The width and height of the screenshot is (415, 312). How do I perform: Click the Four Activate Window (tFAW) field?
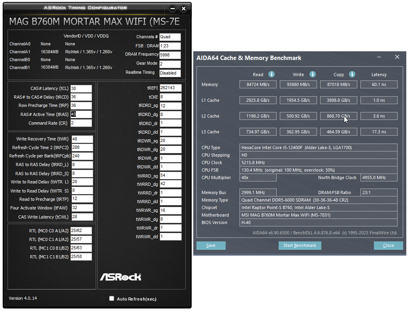82,207
